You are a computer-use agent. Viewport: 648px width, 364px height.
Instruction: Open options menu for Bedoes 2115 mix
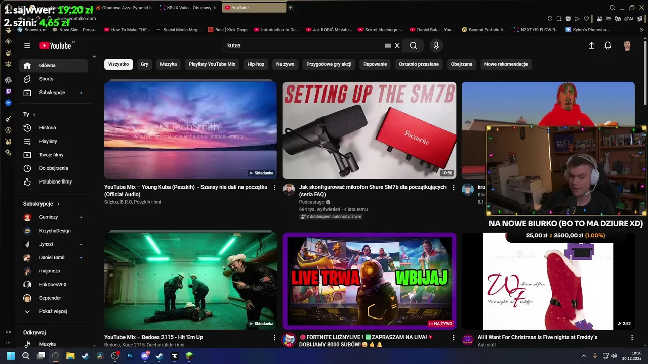(274, 338)
